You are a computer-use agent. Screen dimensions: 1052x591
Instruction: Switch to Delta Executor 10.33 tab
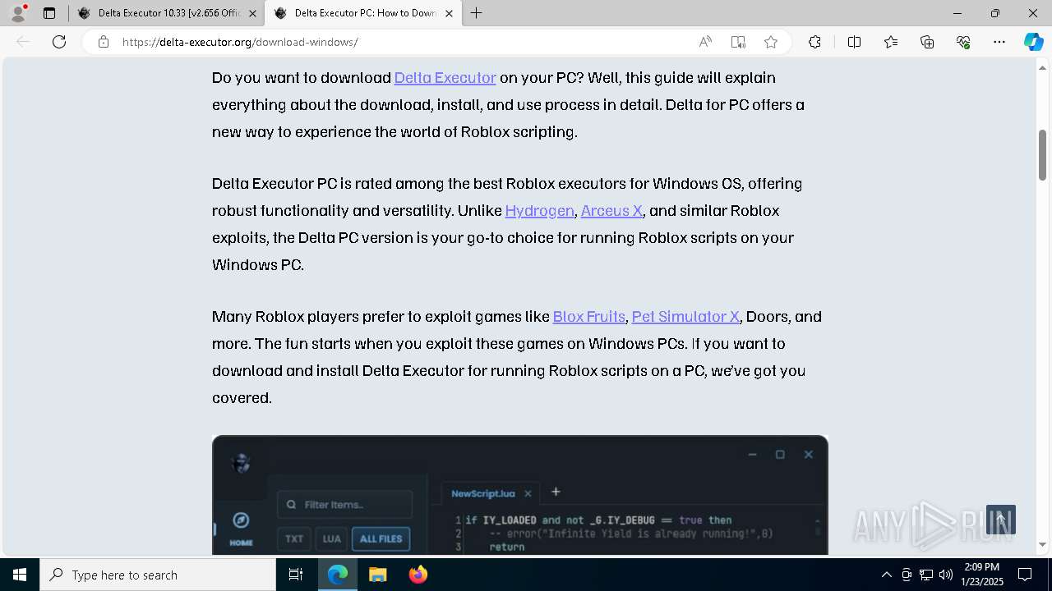[168, 13]
